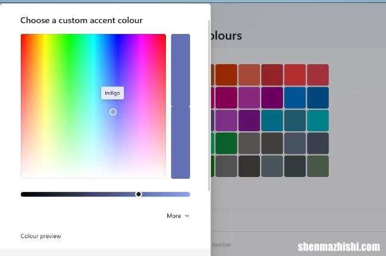Click the circular selector in the colour spectrum

[x=113, y=112]
